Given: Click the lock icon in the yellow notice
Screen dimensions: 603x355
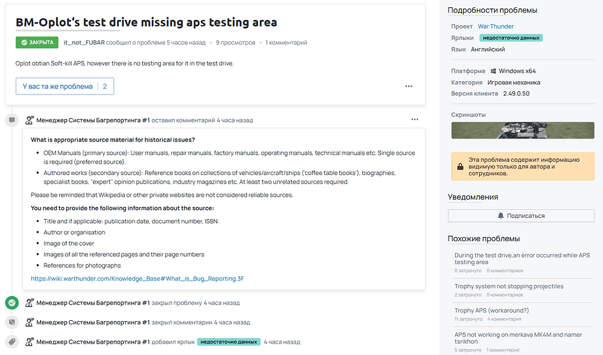Looking at the screenshot, I should tap(460, 167).
